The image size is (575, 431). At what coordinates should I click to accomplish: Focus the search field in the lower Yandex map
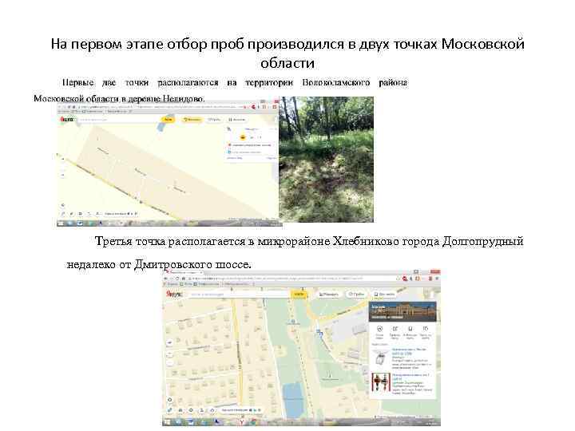point(239,294)
